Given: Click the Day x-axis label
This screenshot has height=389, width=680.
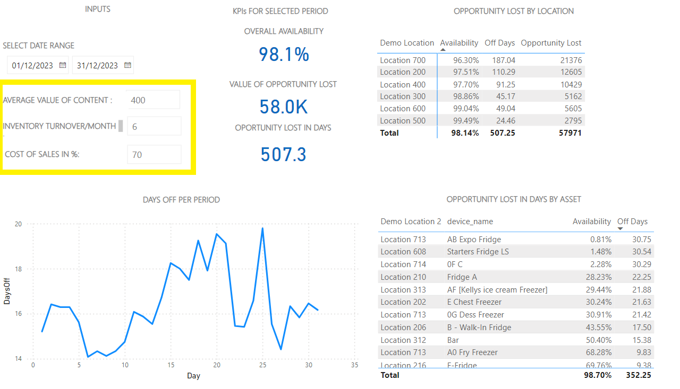Looking at the screenshot, I should click(194, 376).
